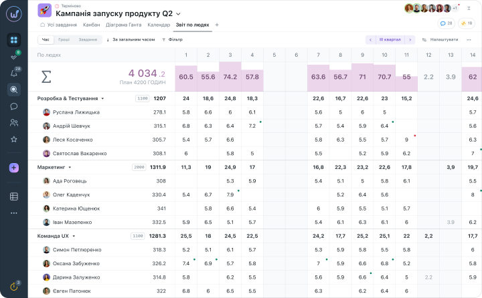Open the Фільтр options
The height and width of the screenshot is (298, 482).
click(x=172, y=39)
